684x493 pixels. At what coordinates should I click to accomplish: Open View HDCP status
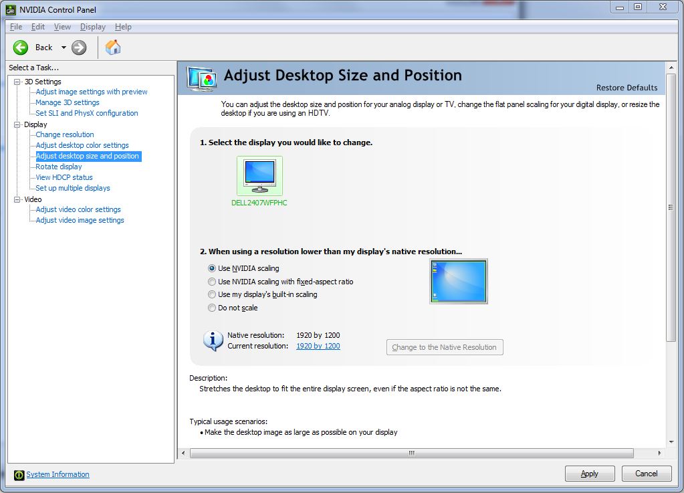click(x=64, y=177)
